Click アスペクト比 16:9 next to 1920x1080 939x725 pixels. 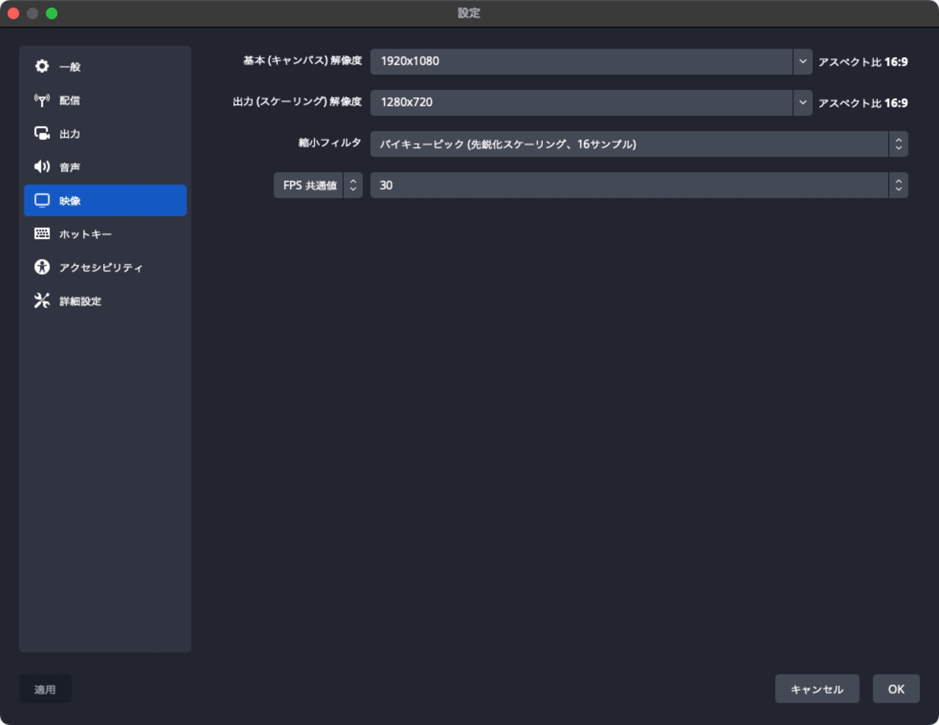click(863, 62)
